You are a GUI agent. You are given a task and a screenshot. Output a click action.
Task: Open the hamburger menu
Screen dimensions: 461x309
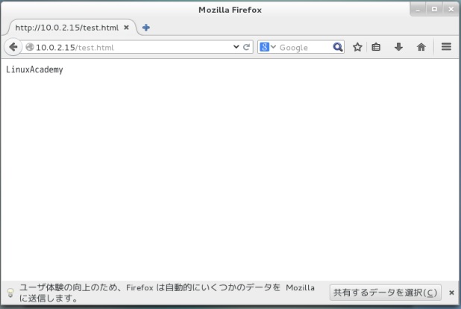pyautogui.click(x=446, y=47)
